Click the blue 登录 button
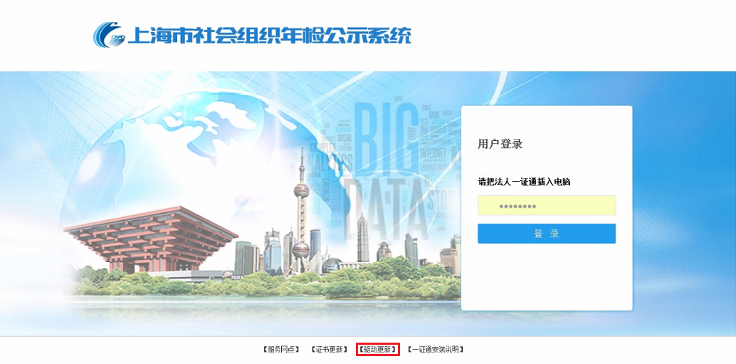736x364 pixels. tap(547, 234)
